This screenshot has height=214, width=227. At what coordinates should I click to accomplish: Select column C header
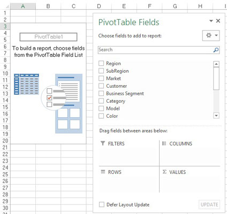pos(73,6)
